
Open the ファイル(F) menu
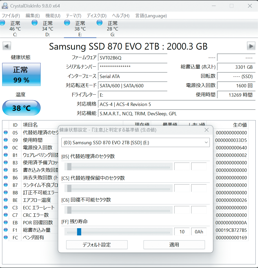11,16
